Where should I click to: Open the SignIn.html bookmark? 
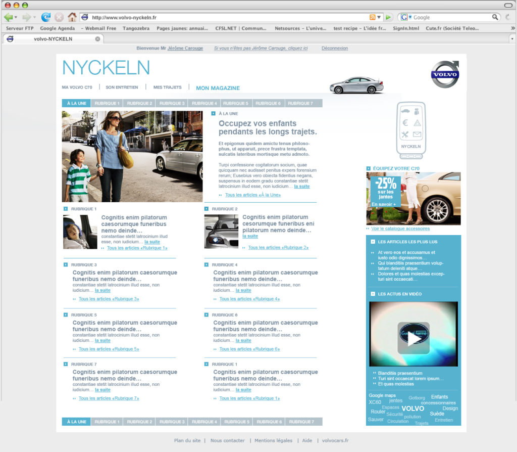(406, 28)
